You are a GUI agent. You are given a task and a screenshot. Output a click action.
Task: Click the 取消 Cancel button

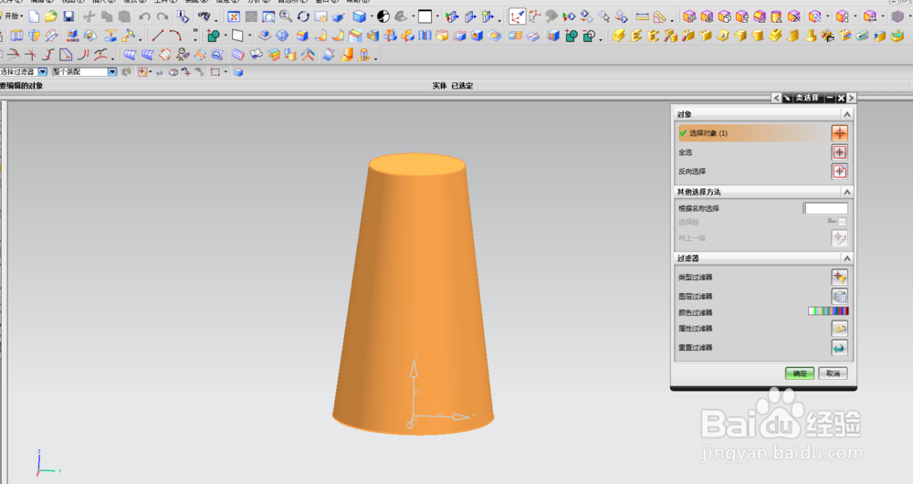[x=833, y=374]
